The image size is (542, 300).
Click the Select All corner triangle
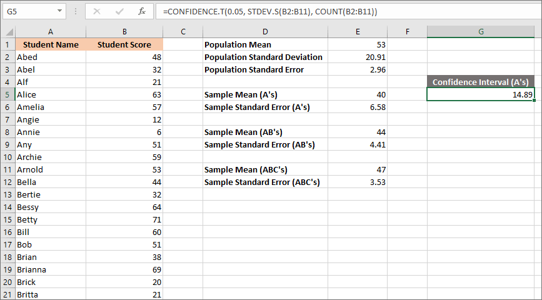(x=8, y=32)
